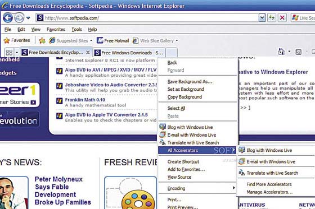Screen dimensions: 315x209
Task: Click the Live Search box
Action: [x=303, y=18]
